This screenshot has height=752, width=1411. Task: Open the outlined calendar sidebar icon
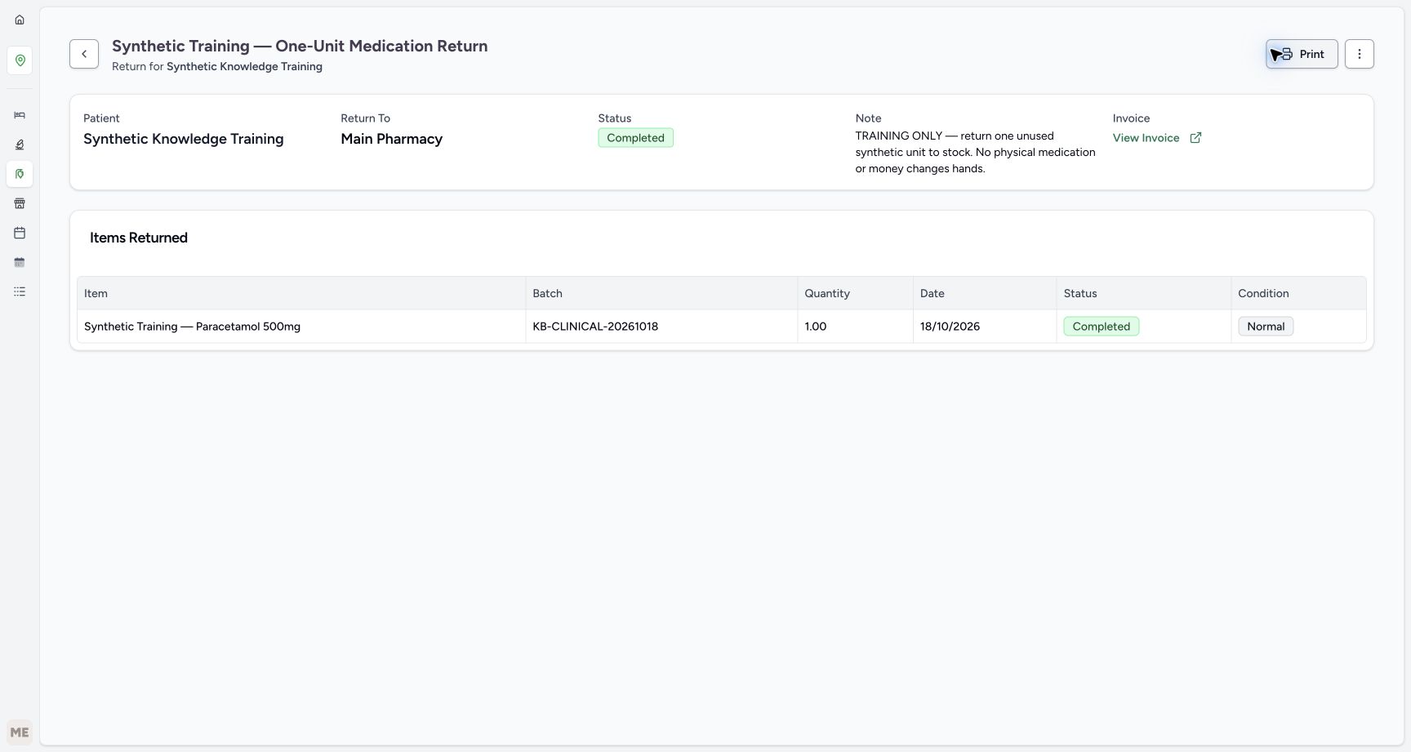[x=20, y=233]
